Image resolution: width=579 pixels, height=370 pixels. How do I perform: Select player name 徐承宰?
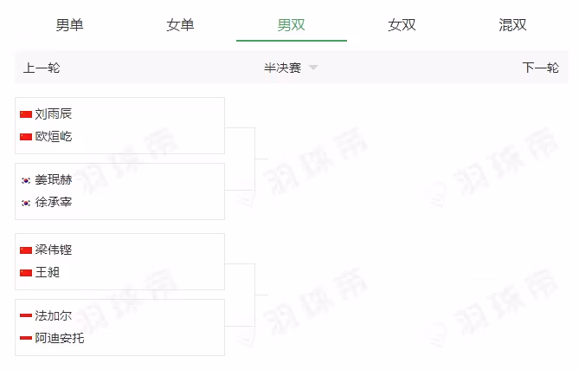click(x=54, y=202)
